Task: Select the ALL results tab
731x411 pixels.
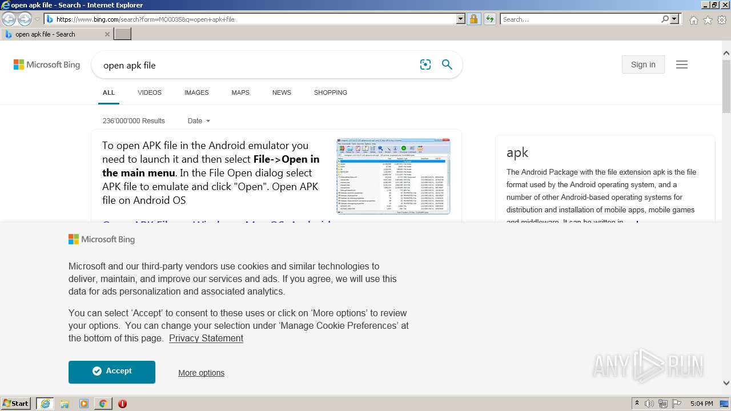Action: (x=109, y=92)
